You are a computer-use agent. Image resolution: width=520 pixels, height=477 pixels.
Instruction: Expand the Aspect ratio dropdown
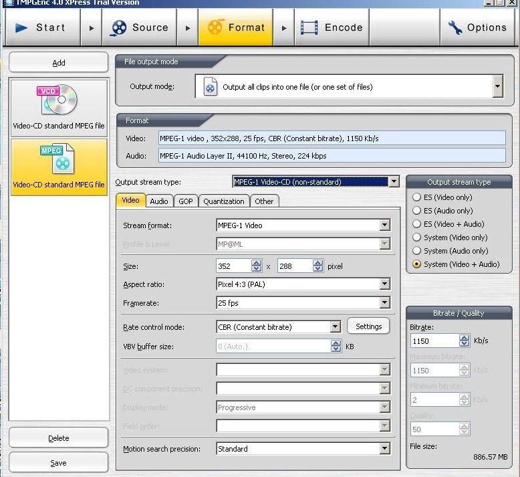[x=384, y=284]
